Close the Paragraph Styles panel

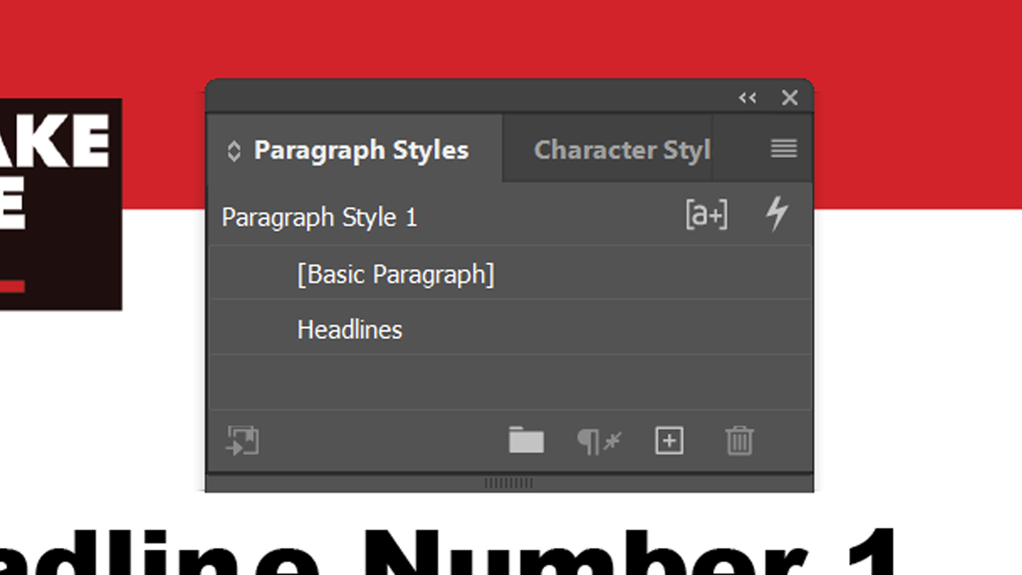(x=789, y=98)
